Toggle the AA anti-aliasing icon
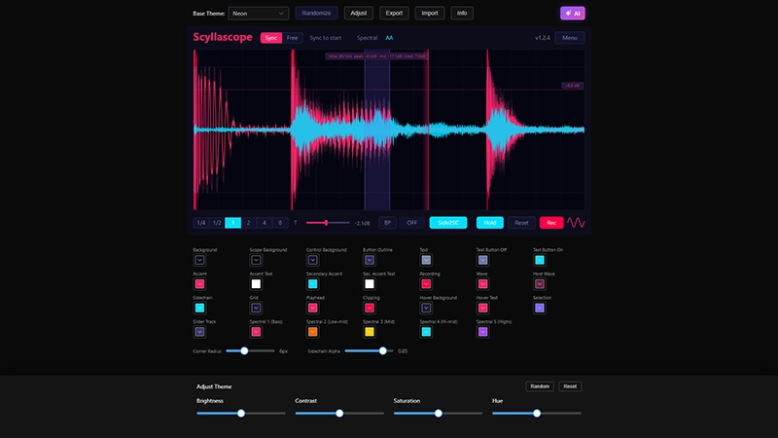Viewport: 778px width, 438px height. [x=389, y=38]
